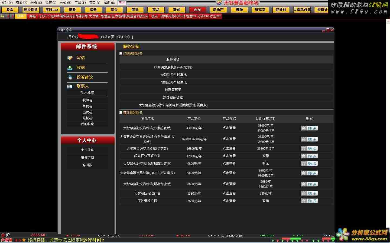Viewport: 390px width, 243px height.
Task: Open the 帮助 menu
Action: pyautogui.click(x=109, y=3)
